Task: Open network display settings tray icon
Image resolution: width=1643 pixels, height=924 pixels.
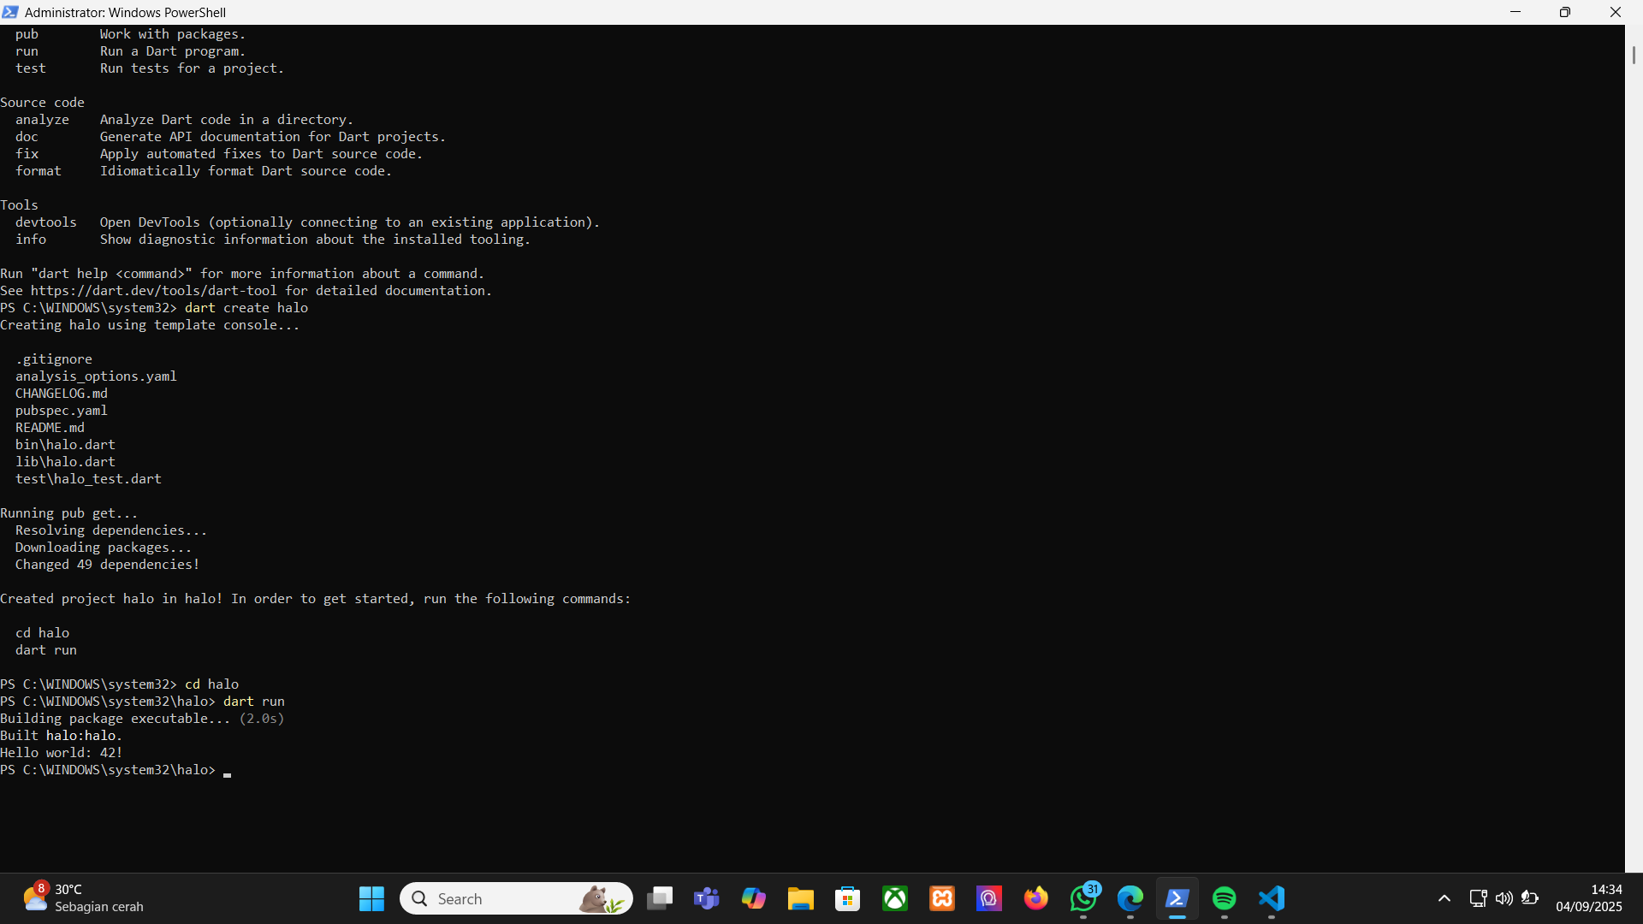Action: coord(1478,898)
